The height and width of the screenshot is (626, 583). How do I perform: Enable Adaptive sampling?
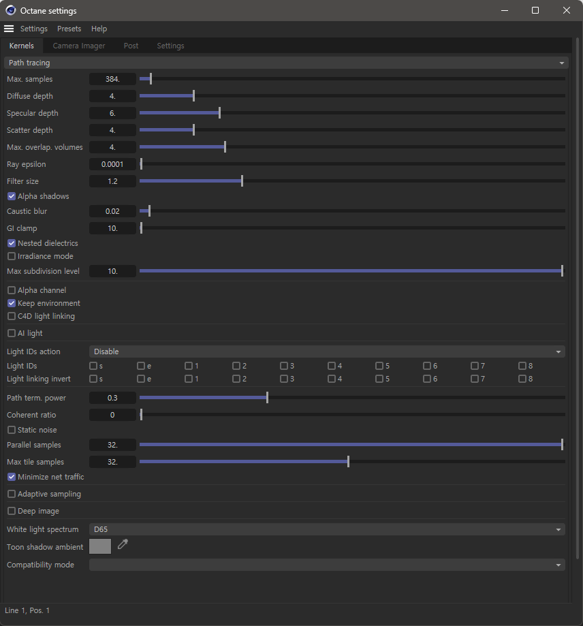click(x=12, y=495)
